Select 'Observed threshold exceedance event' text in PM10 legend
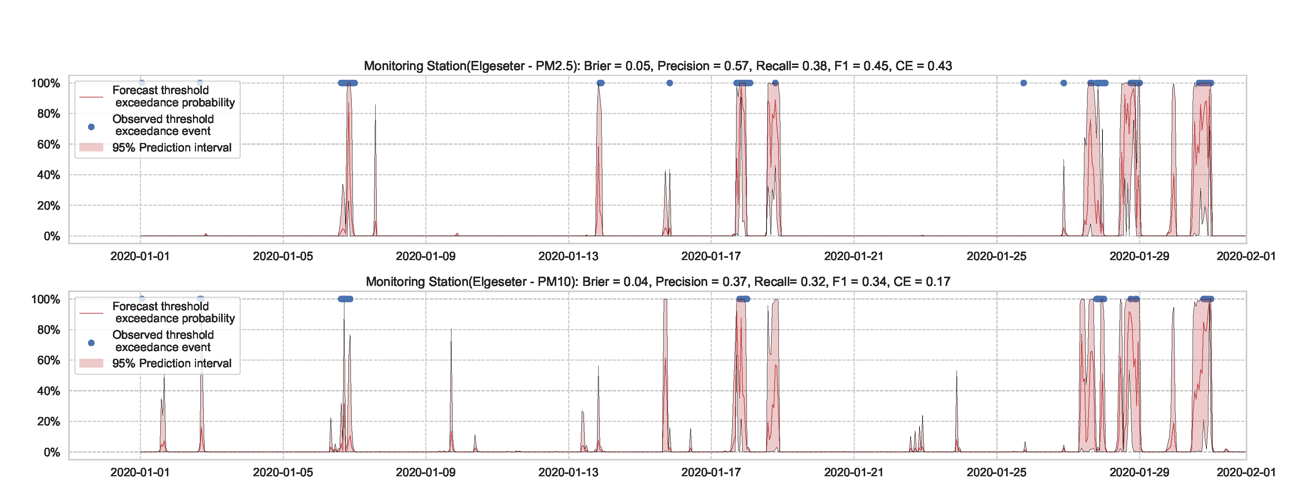This screenshot has height=504, width=1302. pos(163,341)
